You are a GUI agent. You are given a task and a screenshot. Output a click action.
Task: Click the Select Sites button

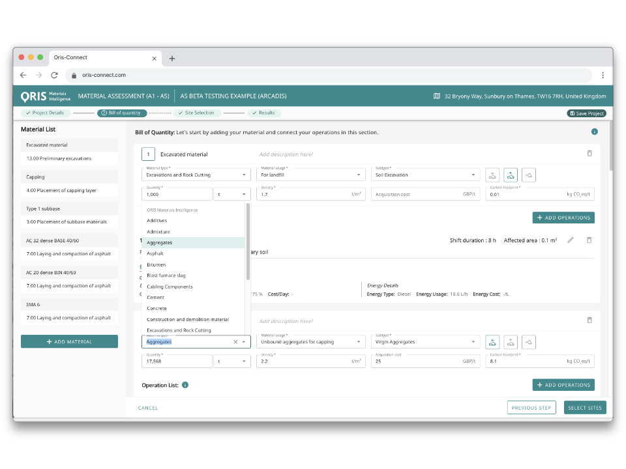pos(585,408)
